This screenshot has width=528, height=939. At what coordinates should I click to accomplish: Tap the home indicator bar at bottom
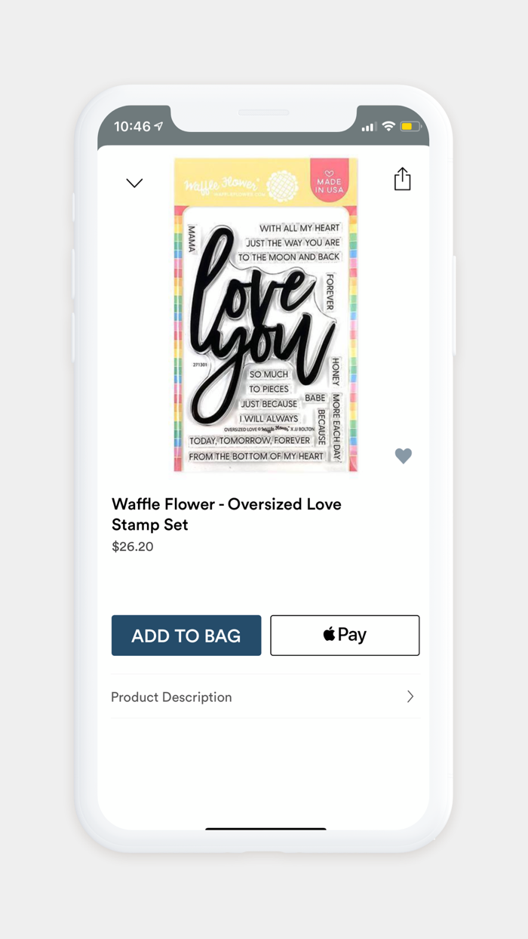pyautogui.click(x=266, y=829)
